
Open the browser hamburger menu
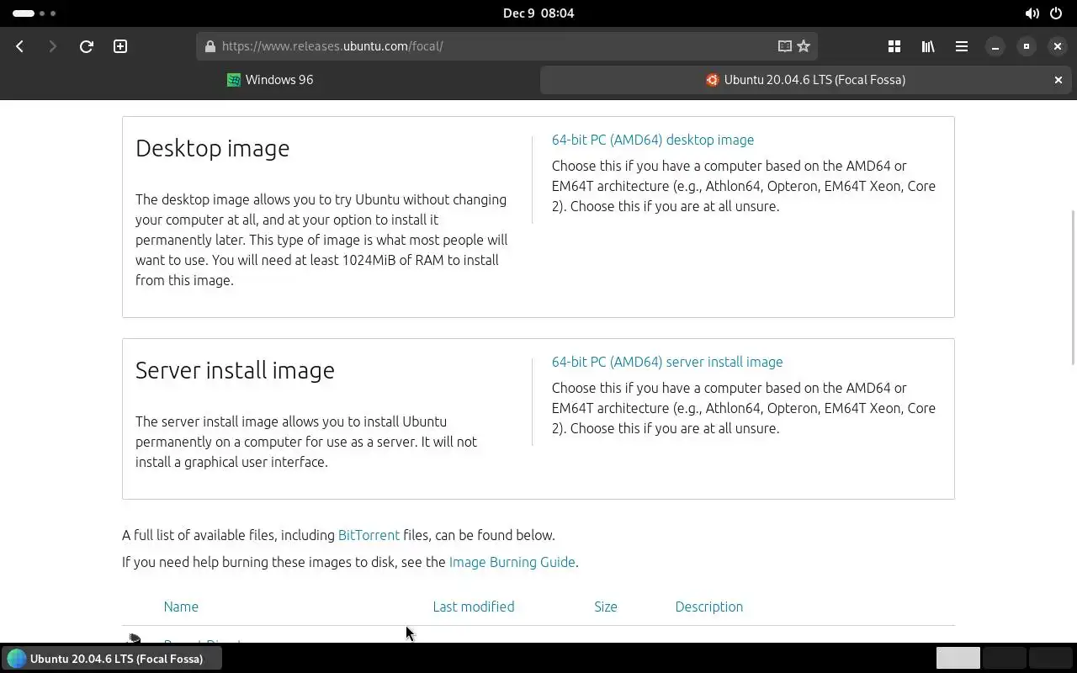961,46
